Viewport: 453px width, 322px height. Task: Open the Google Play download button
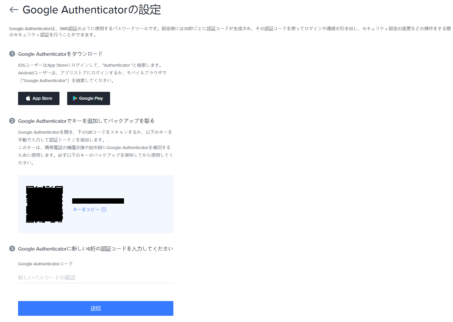(x=88, y=98)
